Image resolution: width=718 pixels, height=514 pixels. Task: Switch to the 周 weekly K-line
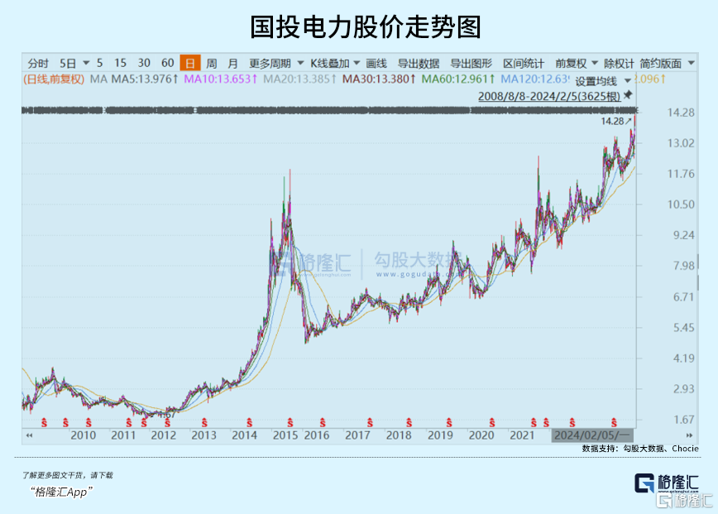[212, 63]
